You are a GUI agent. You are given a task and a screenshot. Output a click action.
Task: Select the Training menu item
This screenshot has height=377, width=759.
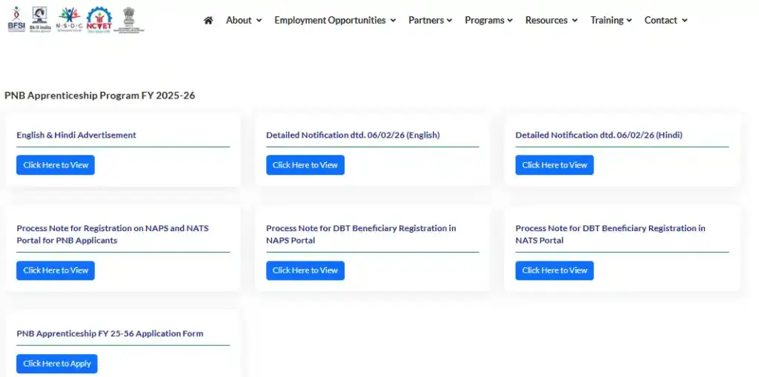pyautogui.click(x=611, y=21)
